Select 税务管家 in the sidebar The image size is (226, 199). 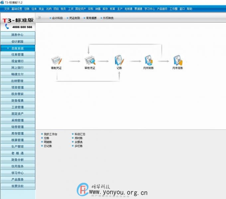coord(18,94)
